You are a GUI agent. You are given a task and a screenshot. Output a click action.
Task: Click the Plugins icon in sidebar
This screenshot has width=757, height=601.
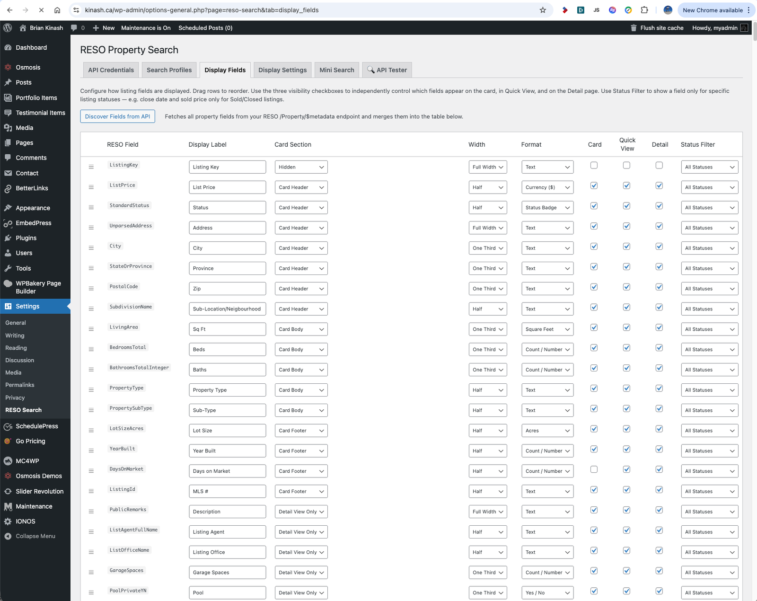[8, 238]
